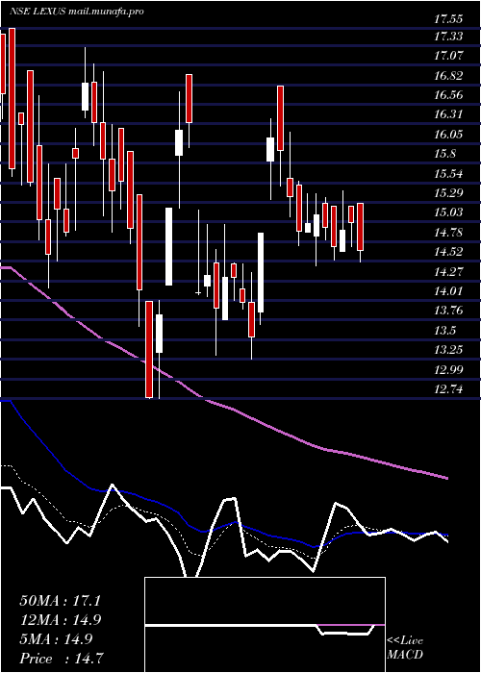
Task: Click the 'Price : 14.7' legend entry
Action: [x=60, y=659]
